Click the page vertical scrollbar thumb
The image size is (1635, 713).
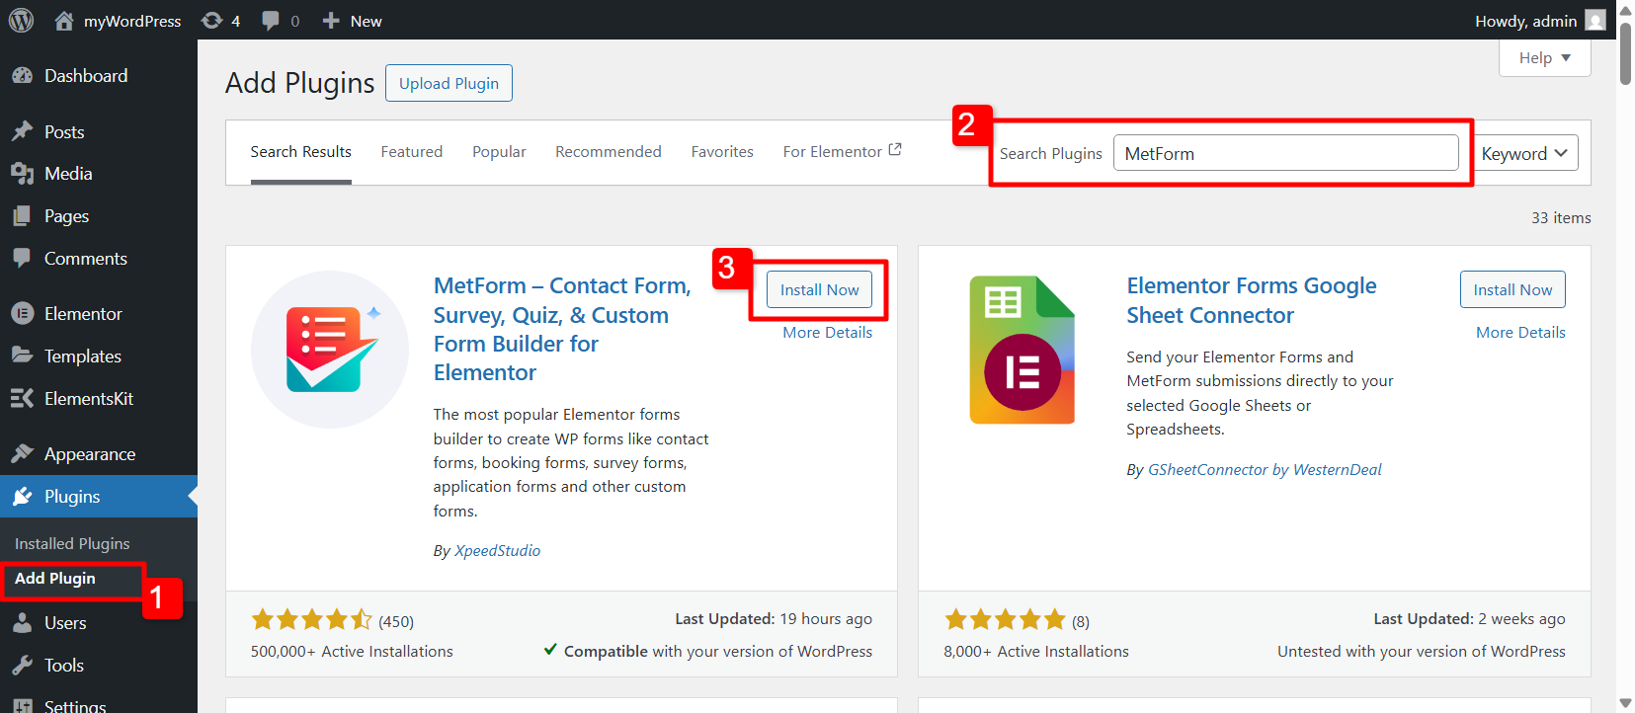click(1625, 53)
